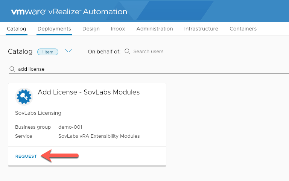This screenshot has height=181, width=289.
Task: Open the catalog filter funnel icon
Action: 68,52
